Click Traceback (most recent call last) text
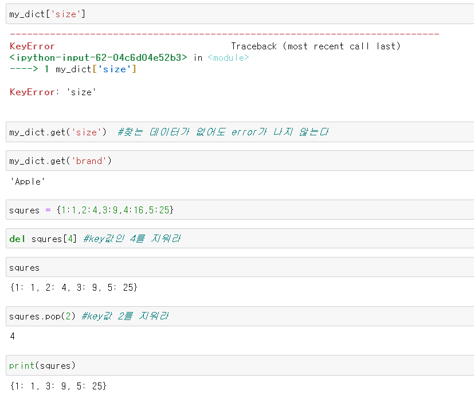Viewport: 474px width, 398px height. [316, 46]
